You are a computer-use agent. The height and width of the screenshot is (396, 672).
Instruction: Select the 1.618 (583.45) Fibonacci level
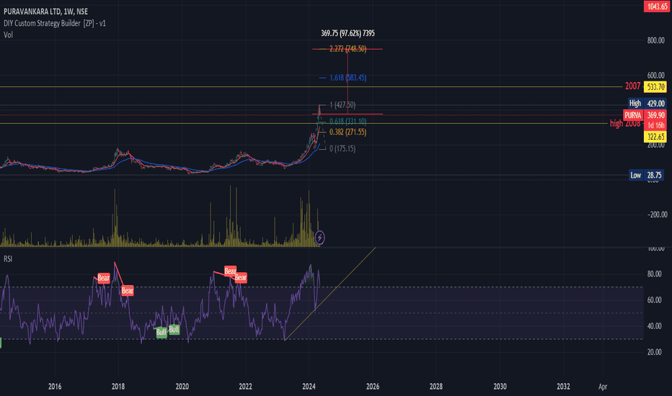pyautogui.click(x=348, y=78)
